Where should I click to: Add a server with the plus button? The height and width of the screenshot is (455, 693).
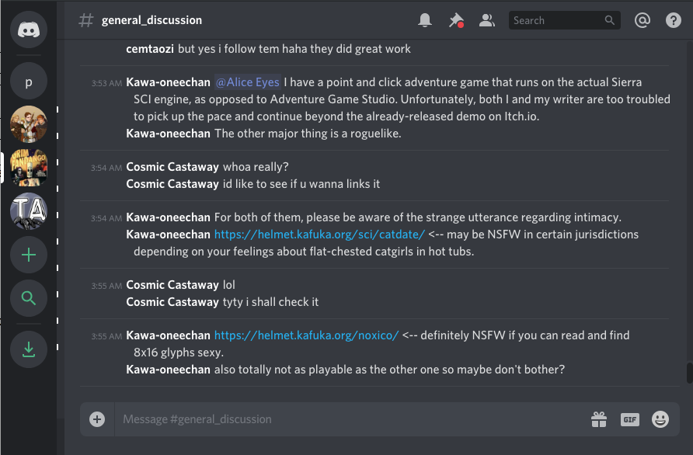29,255
